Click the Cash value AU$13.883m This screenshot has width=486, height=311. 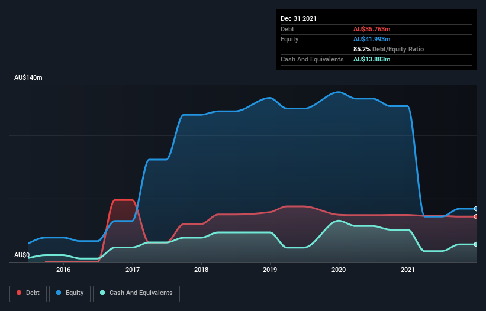pos(372,59)
